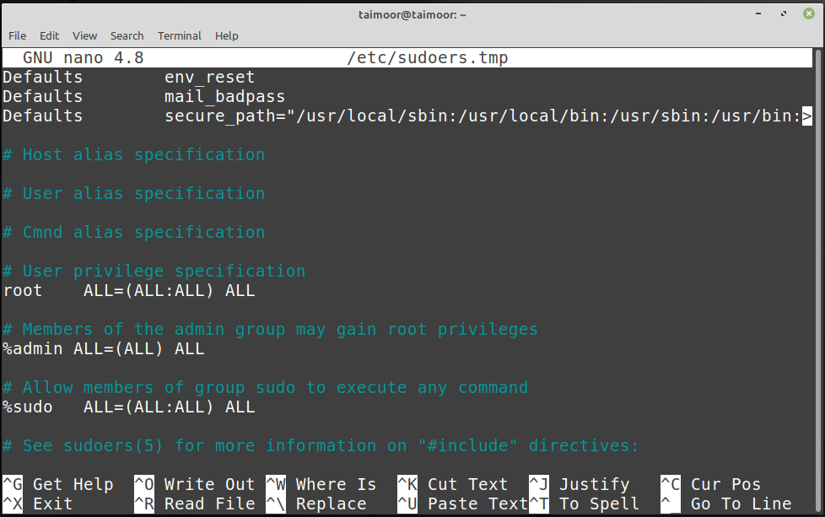Image resolution: width=825 pixels, height=517 pixels.
Task: Click the ^X Exit shortcut label
Action: click(38, 504)
